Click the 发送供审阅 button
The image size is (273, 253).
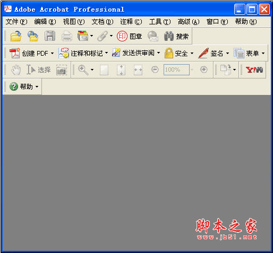click(133, 53)
